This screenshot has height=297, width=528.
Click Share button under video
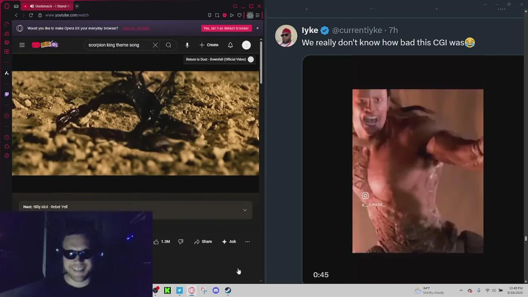(x=203, y=242)
